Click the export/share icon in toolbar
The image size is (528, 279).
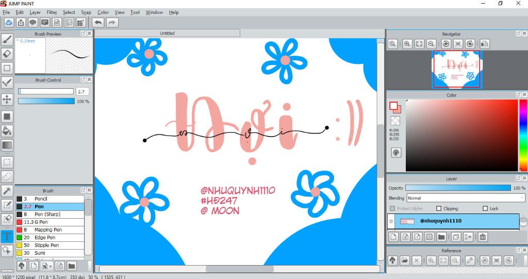(21, 23)
